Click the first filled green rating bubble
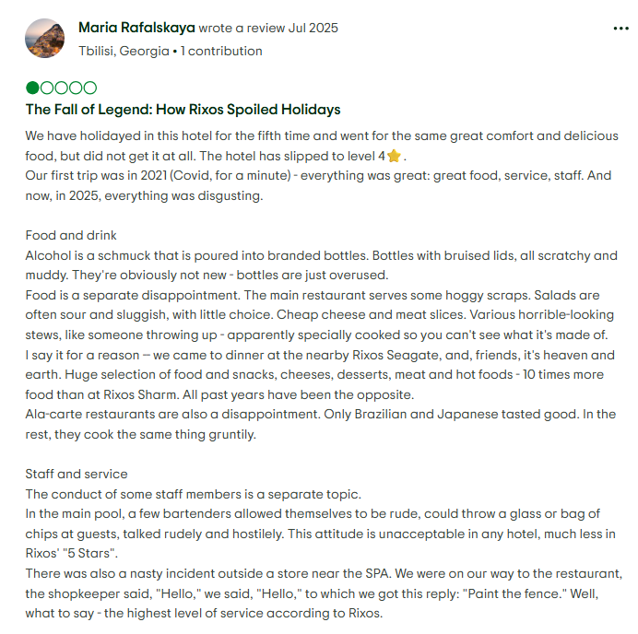This screenshot has height=634, width=638. pos(33,88)
